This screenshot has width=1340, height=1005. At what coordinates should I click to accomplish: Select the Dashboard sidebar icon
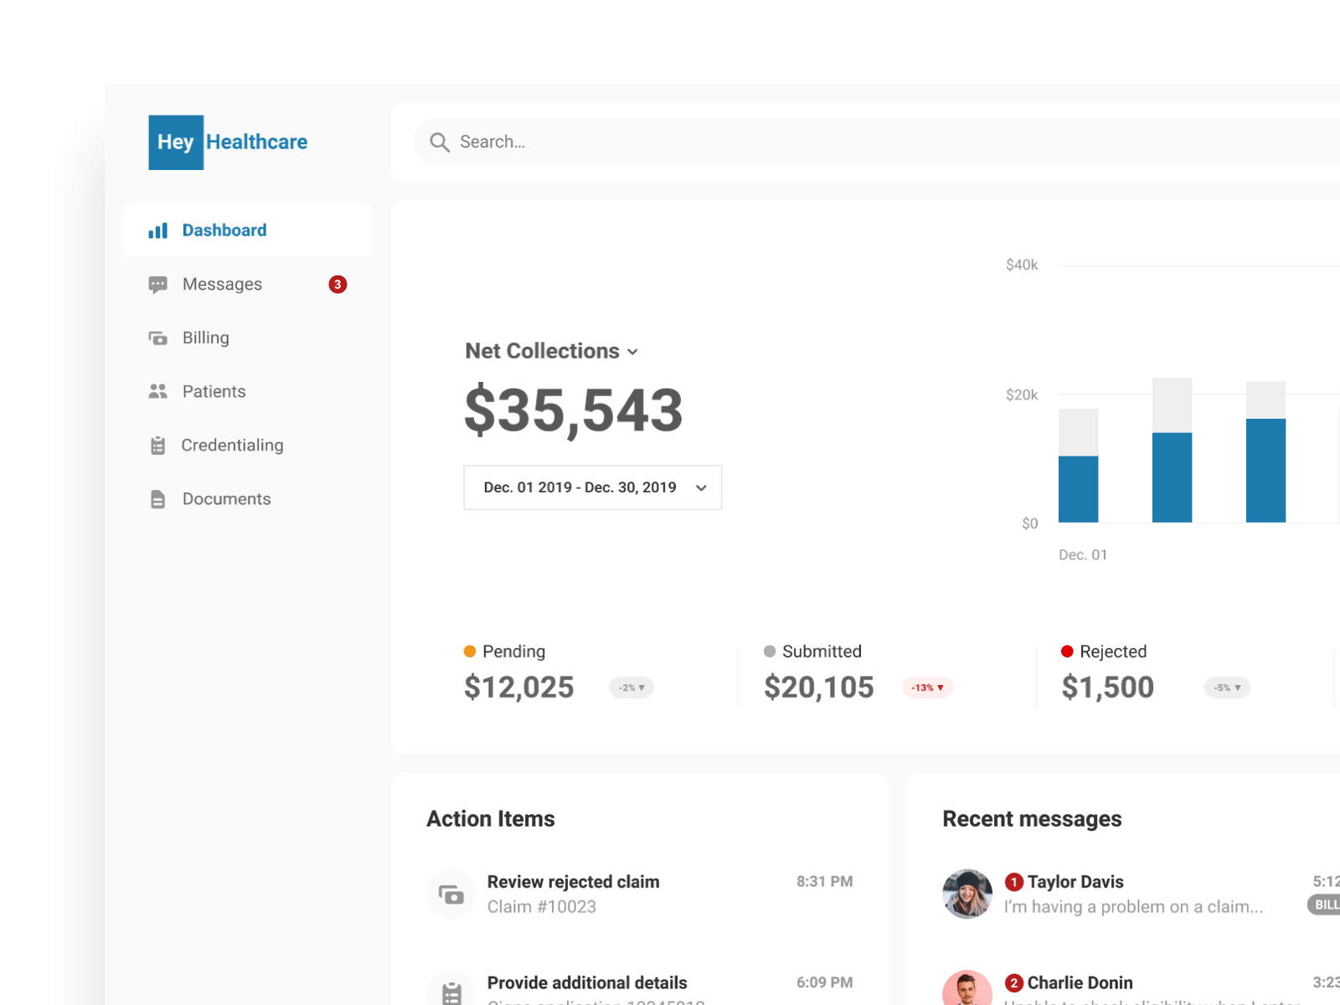point(158,230)
